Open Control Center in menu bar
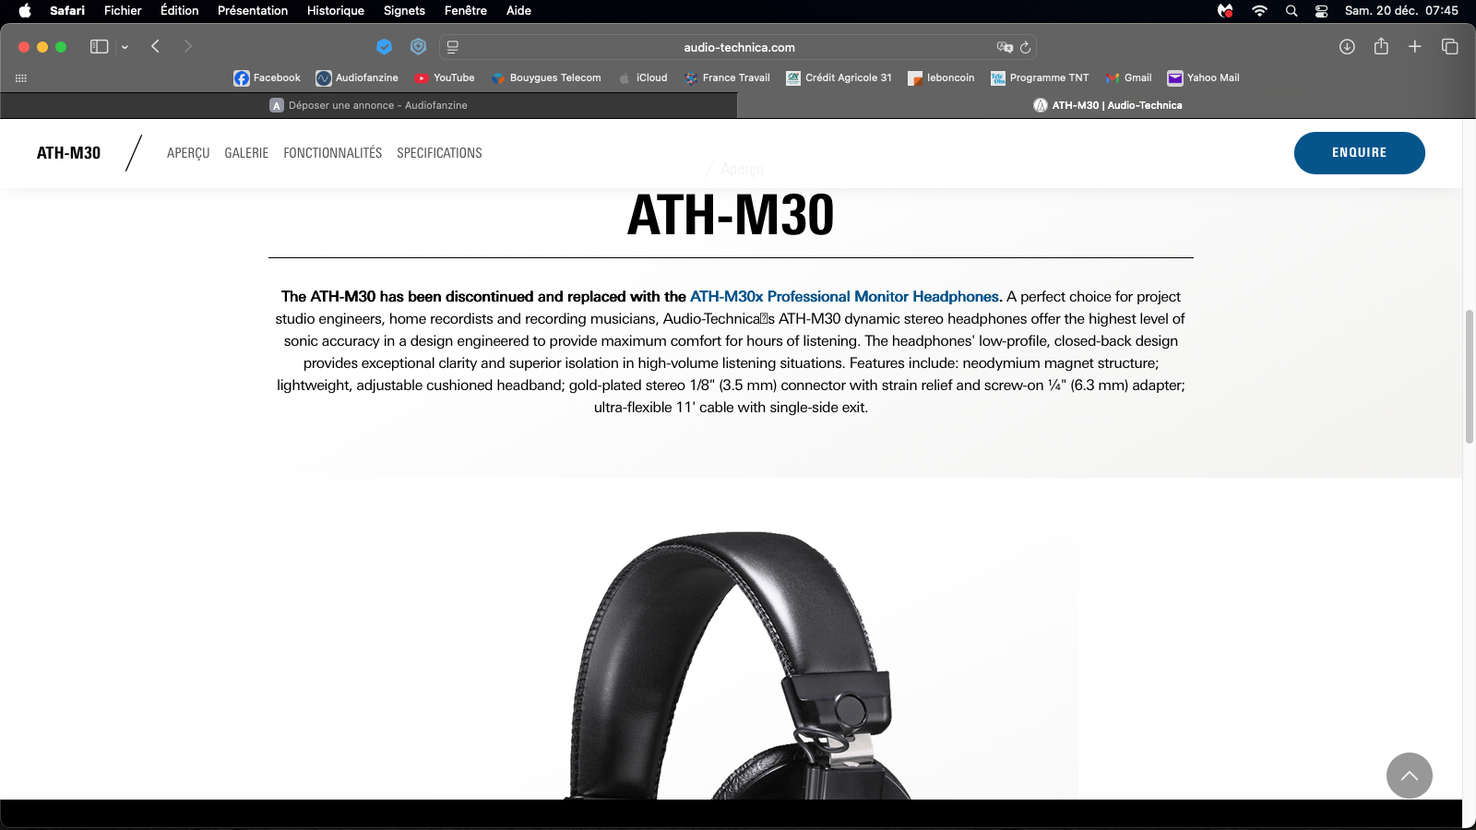The height and width of the screenshot is (830, 1476). tap(1322, 11)
